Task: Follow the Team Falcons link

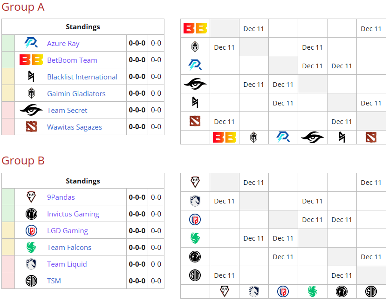Action: tap(68, 247)
